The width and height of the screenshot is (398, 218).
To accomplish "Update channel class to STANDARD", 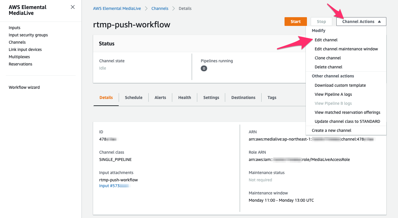I will click(x=348, y=121).
